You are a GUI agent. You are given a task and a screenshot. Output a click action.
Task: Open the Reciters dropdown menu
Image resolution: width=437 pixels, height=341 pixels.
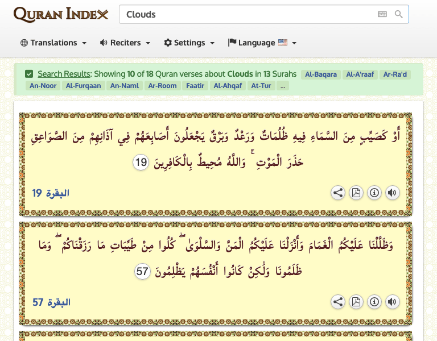click(125, 43)
